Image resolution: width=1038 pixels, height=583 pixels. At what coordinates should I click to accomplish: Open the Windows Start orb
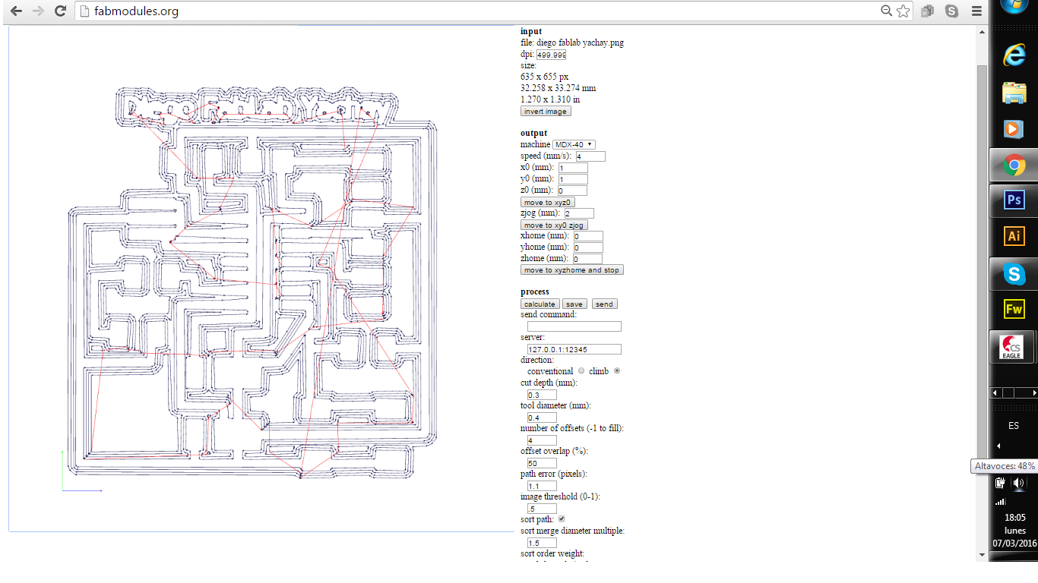pos(1014,6)
